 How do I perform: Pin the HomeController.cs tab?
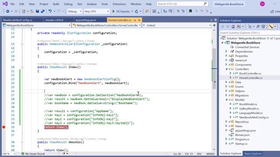pyautogui.click(x=135, y=20)
